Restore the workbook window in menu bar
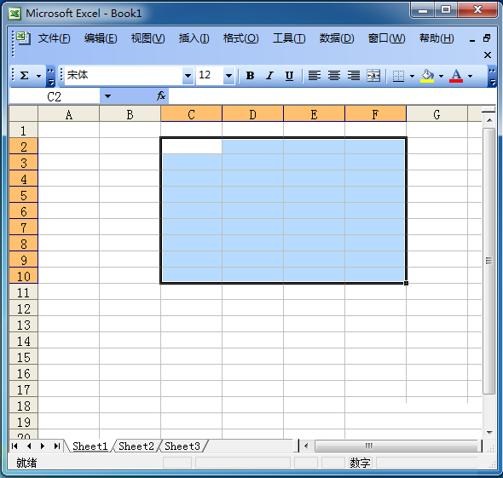Screen dimensions: 503x478 487,38
